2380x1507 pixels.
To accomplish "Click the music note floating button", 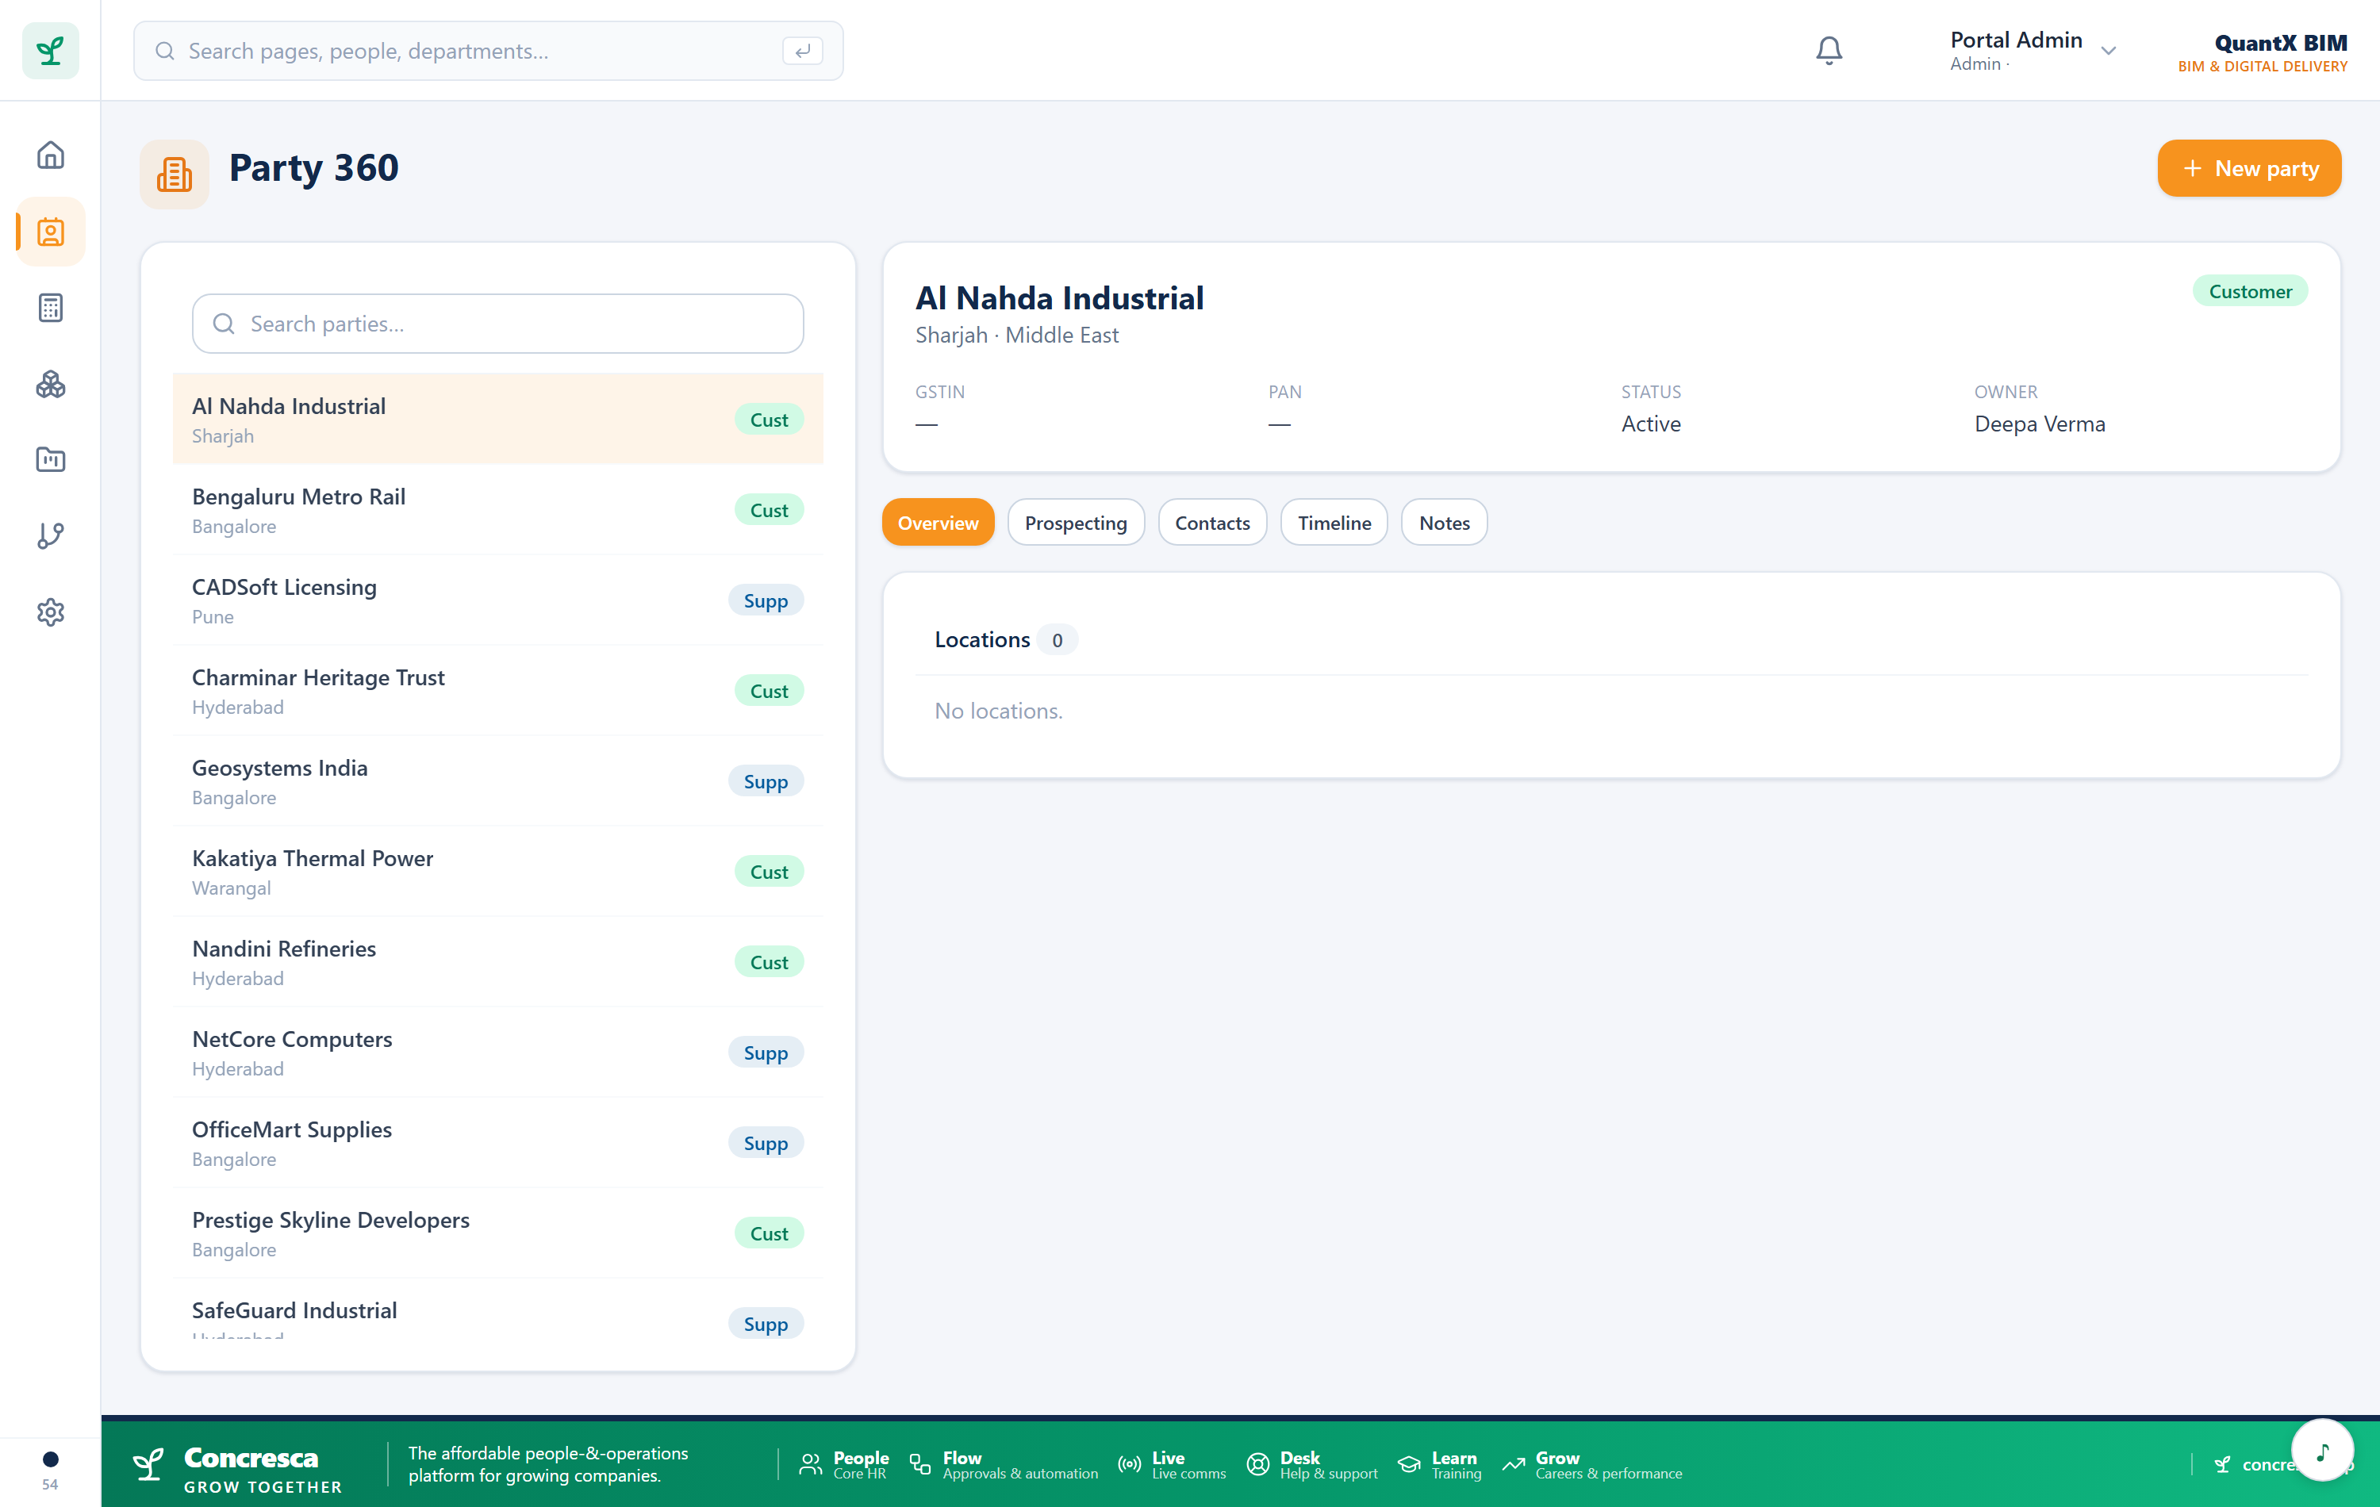I will tap(2323, 1450).
